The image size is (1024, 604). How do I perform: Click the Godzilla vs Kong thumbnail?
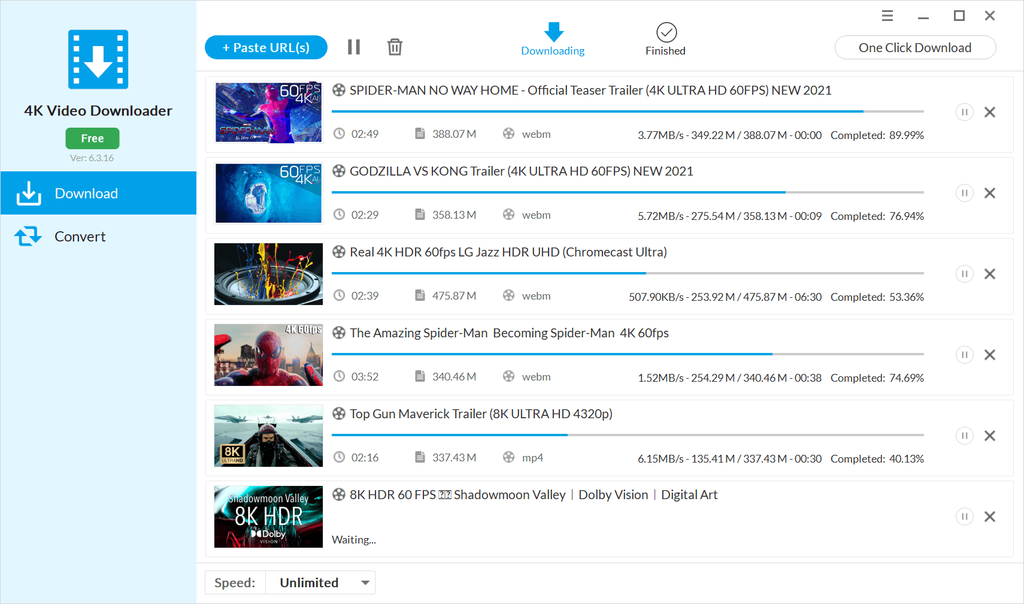click(268, 193)
